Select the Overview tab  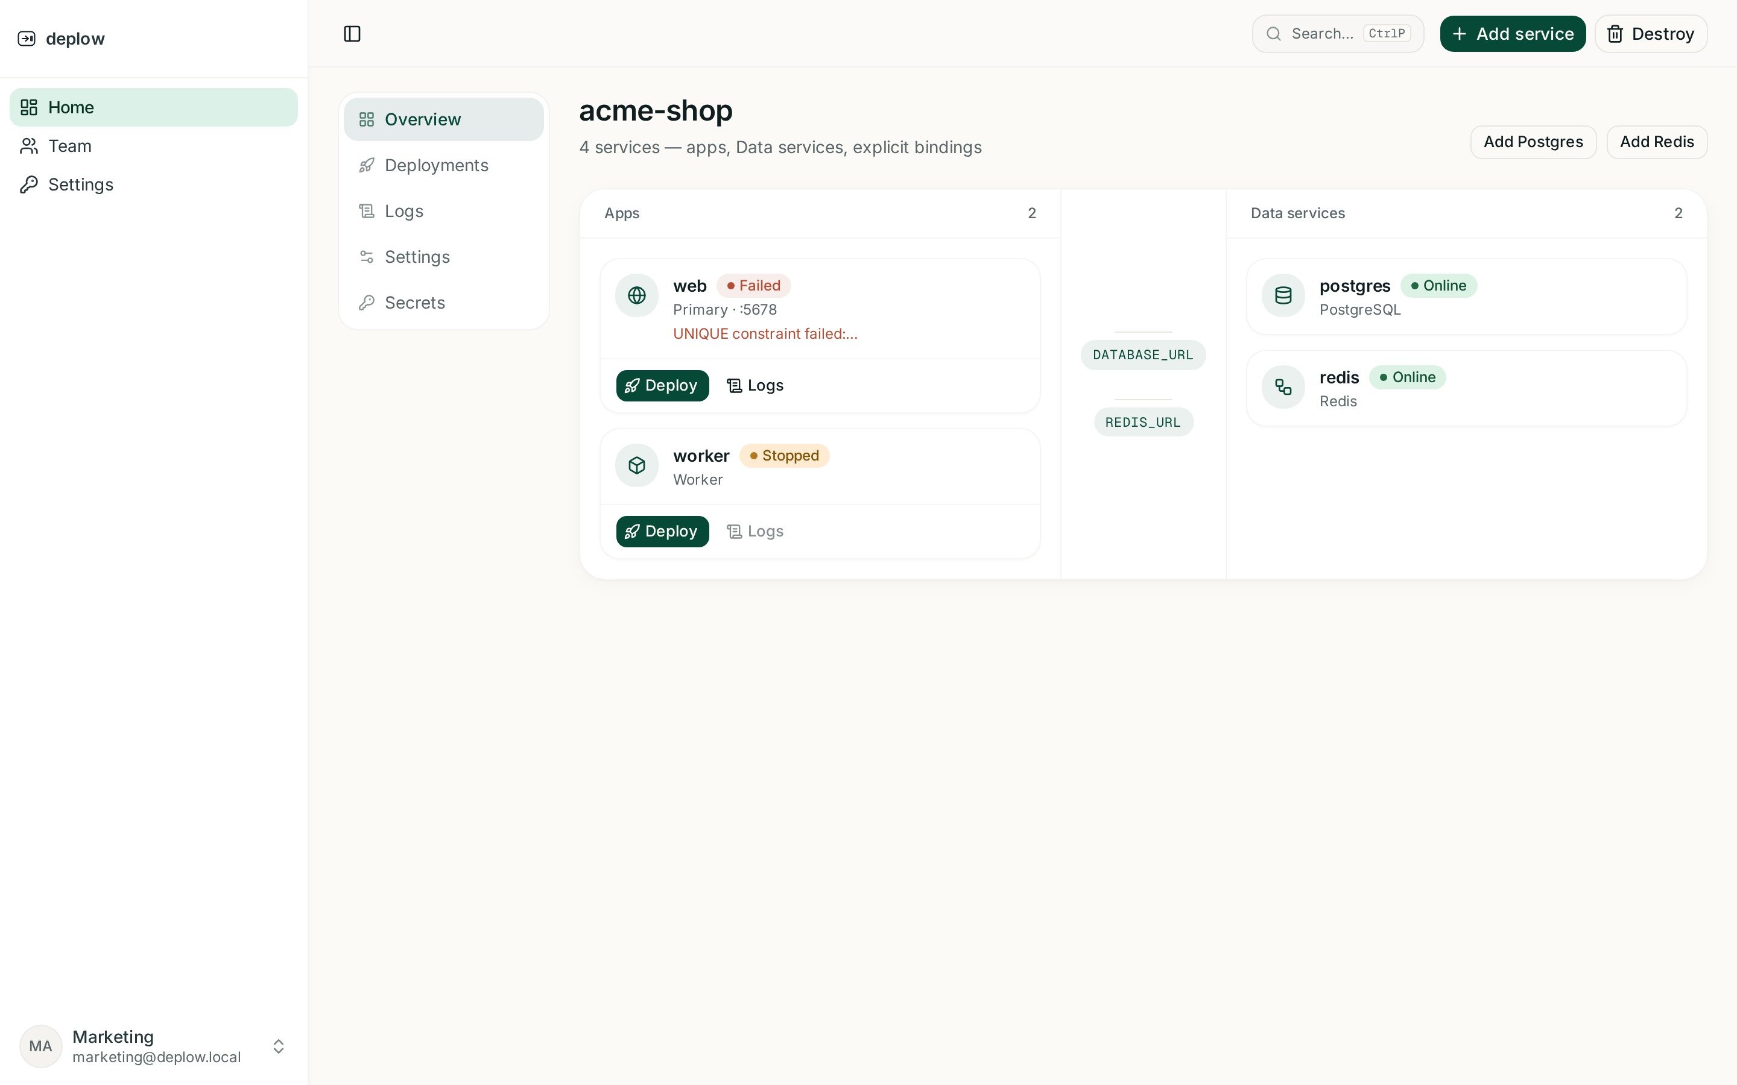point(443,119)
